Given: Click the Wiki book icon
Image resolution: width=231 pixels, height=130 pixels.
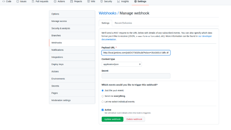Looking at the screenshot, I should 89,1.
